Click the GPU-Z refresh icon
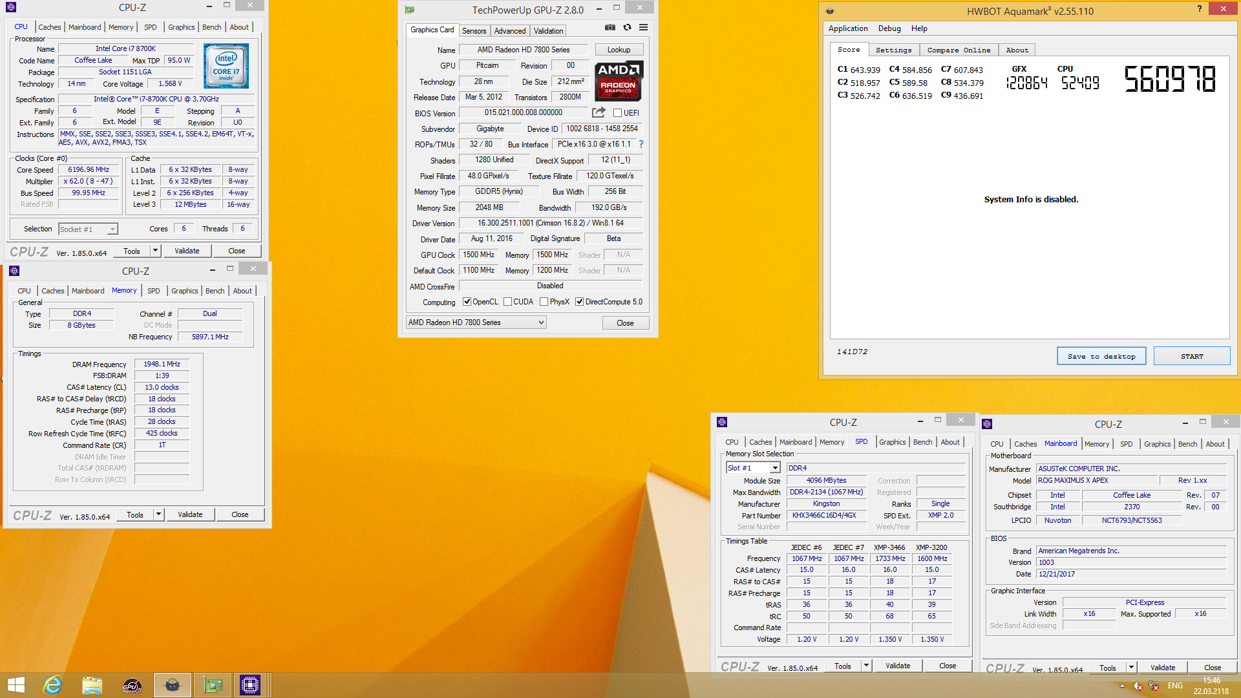Viewport: 1241px width, 698px height. click(627, 27)
